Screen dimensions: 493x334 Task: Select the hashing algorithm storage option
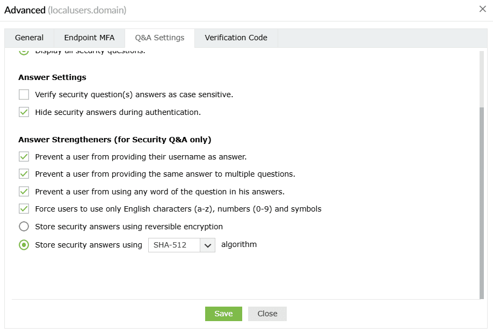click(x=24, y=245)
